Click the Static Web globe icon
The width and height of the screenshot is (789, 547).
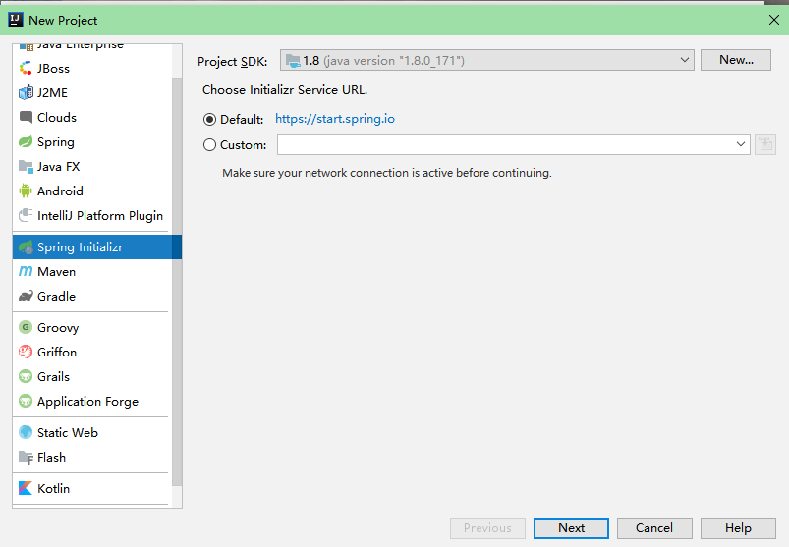(26, 432)
